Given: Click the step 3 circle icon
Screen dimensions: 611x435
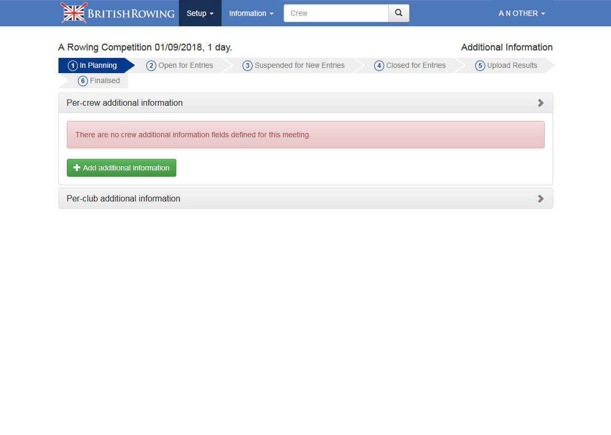Looking at the screenshot, I should (x=247, y=66).
